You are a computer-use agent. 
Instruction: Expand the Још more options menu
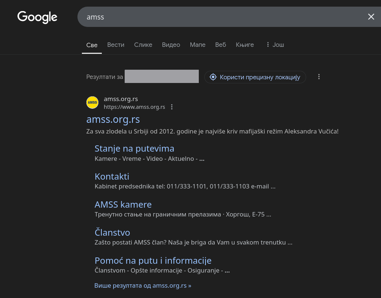pyautogui.click(x=275, y=45)
